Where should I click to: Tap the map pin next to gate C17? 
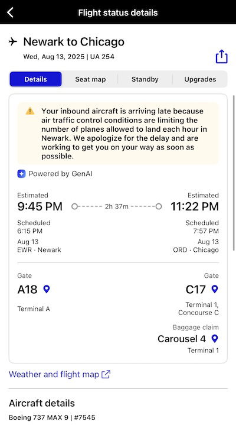[x=215, y=289]
